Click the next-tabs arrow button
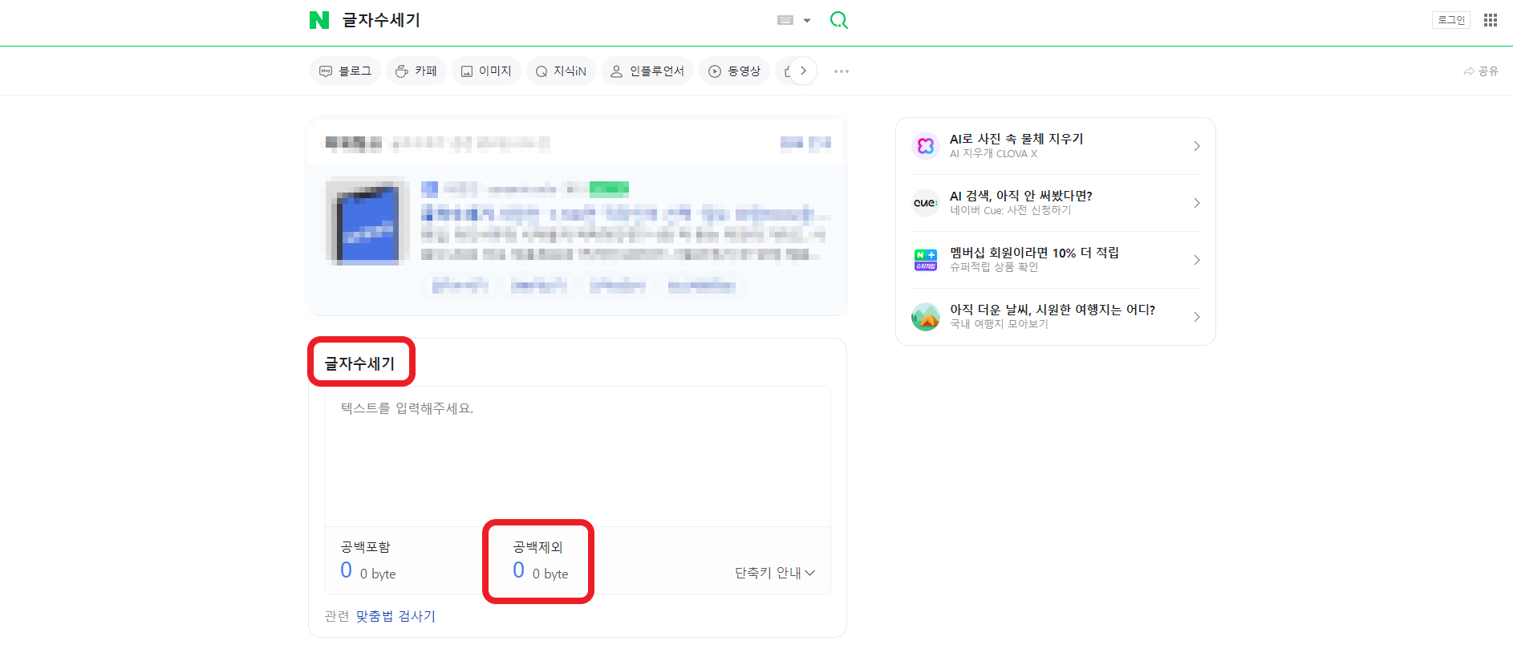The image size is (1513, 649). [x=803, y=71]
